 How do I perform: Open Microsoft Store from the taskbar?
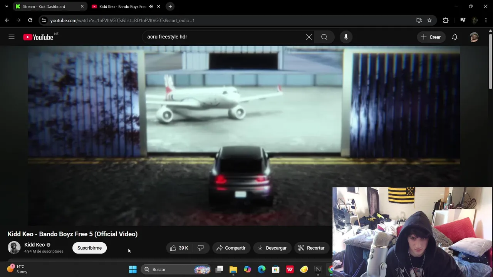pos(276,270)
